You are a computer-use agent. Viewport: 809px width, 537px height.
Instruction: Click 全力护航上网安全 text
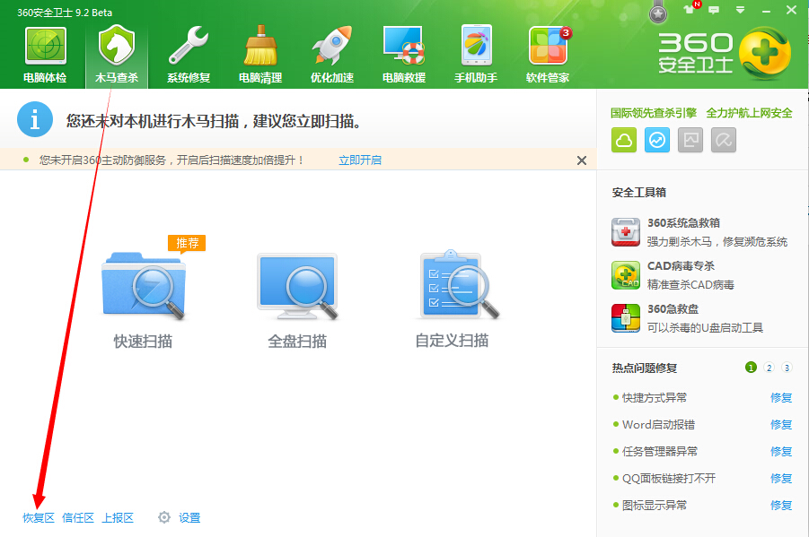pos(749,113)
